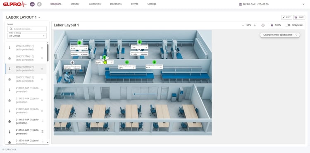This screenshot has width=310, height=153.
Task: Open the LABOR LAYOUT 1 dropdown
Action: [x=39, y=17]
